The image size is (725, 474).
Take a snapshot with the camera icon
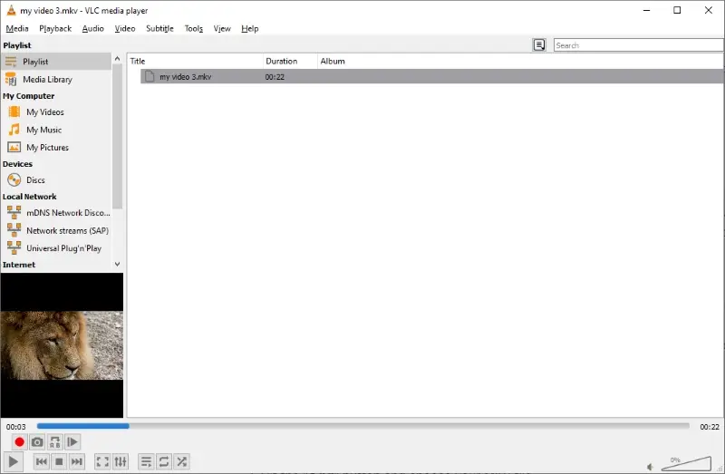37,442
